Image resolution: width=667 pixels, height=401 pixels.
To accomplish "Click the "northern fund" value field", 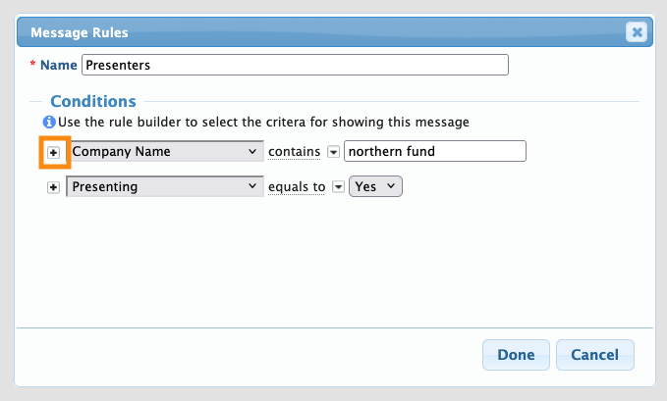I will pyautogui.click(x=435, y=152).
